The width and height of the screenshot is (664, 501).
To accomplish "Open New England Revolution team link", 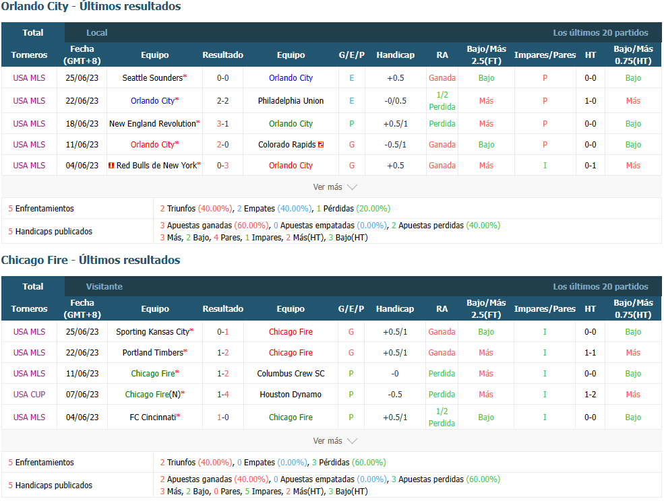I will pyautogui.click(x=152, y=123).
